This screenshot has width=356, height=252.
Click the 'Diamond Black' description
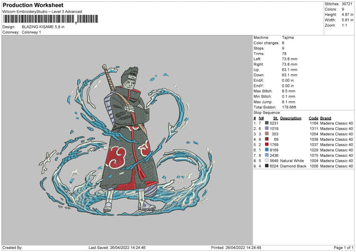[293, 166]
